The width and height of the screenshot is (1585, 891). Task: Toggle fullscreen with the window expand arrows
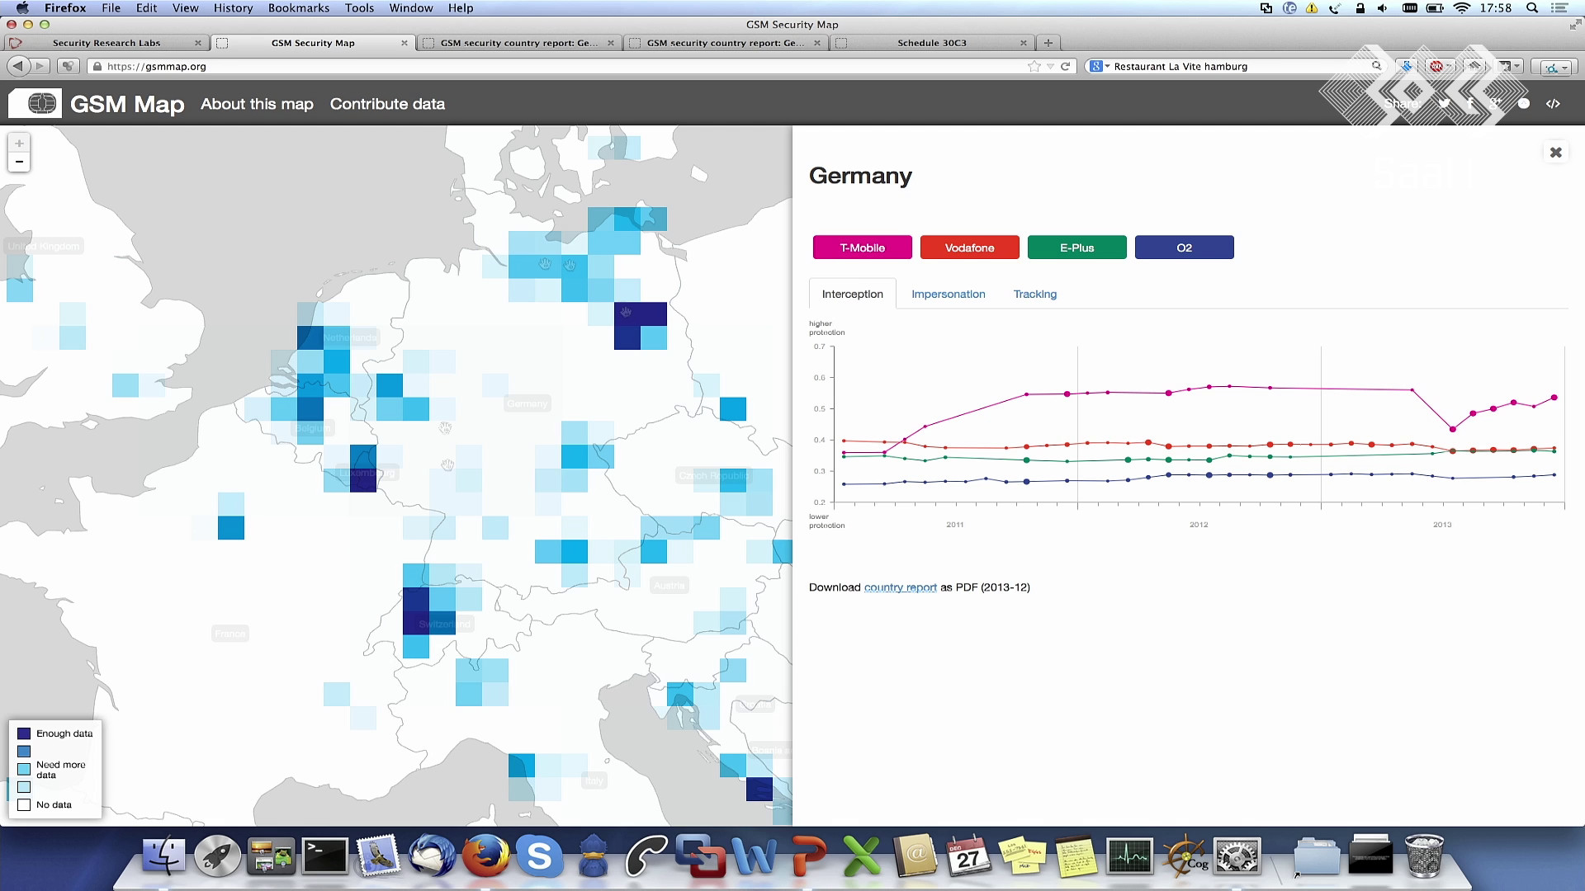tap(1574, 25)
